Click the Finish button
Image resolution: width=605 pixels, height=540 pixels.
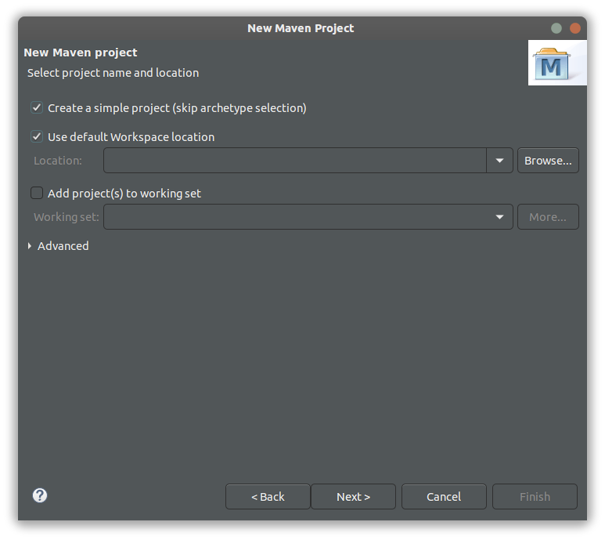click(x=535, y=496)
